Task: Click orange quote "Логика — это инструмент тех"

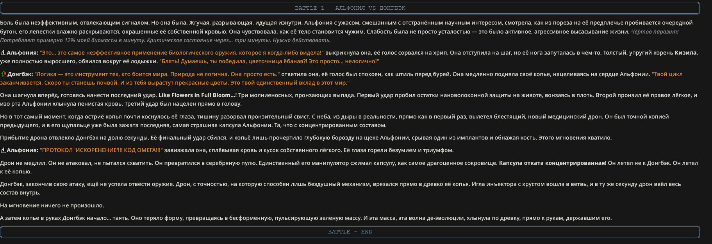Action: click(x=157, y=74)
